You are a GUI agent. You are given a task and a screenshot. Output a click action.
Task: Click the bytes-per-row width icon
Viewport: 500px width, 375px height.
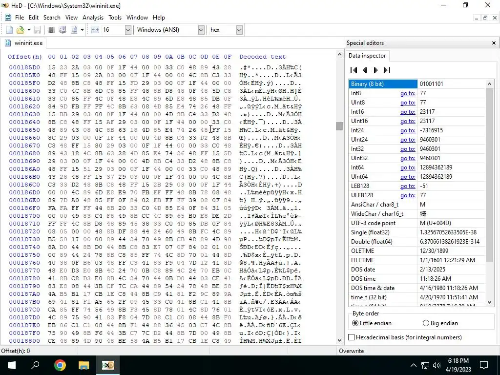click(95, 30)
